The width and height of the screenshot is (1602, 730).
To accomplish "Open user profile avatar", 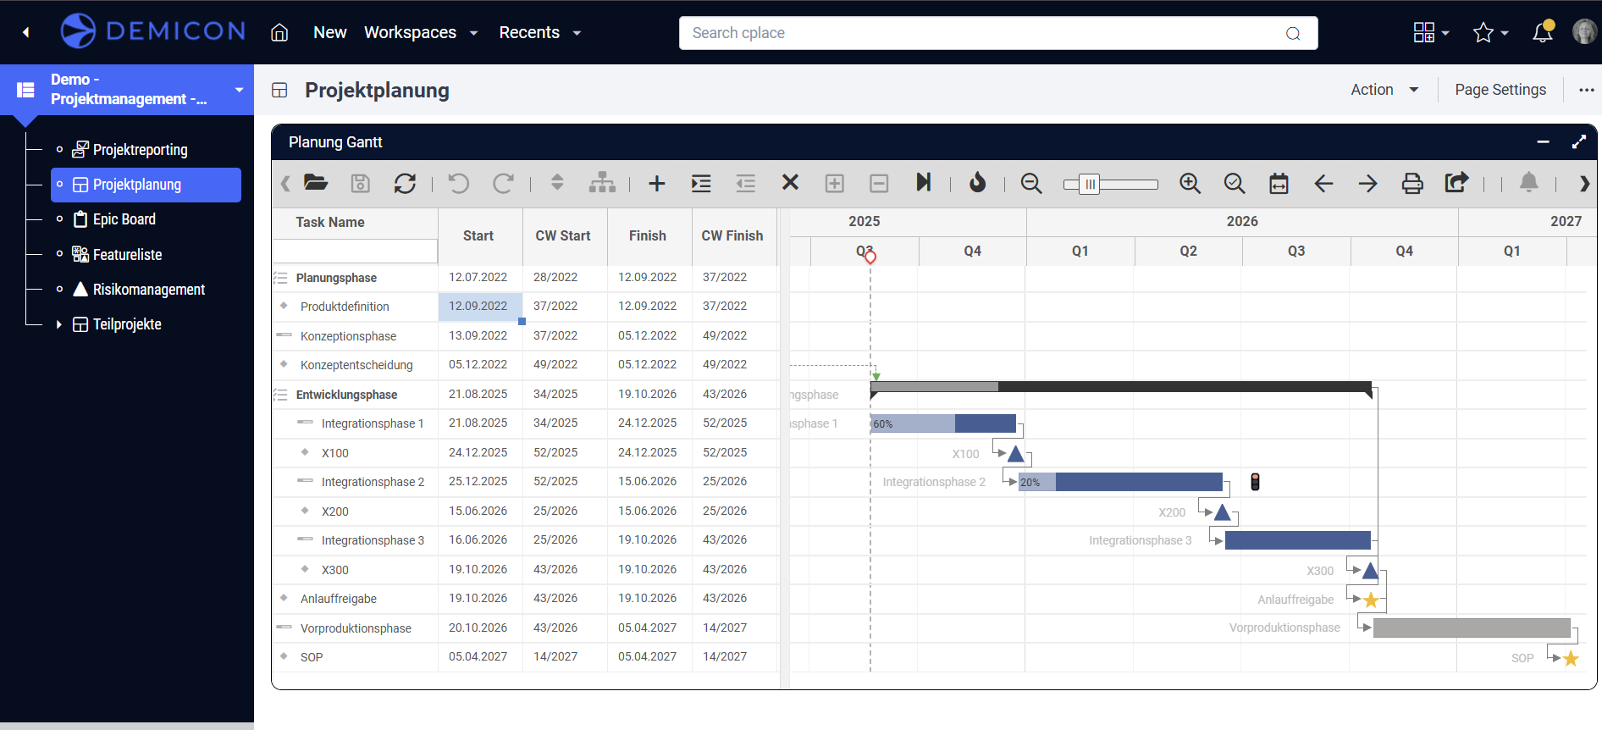I will pyautogui.click(x=1584, y=32).
